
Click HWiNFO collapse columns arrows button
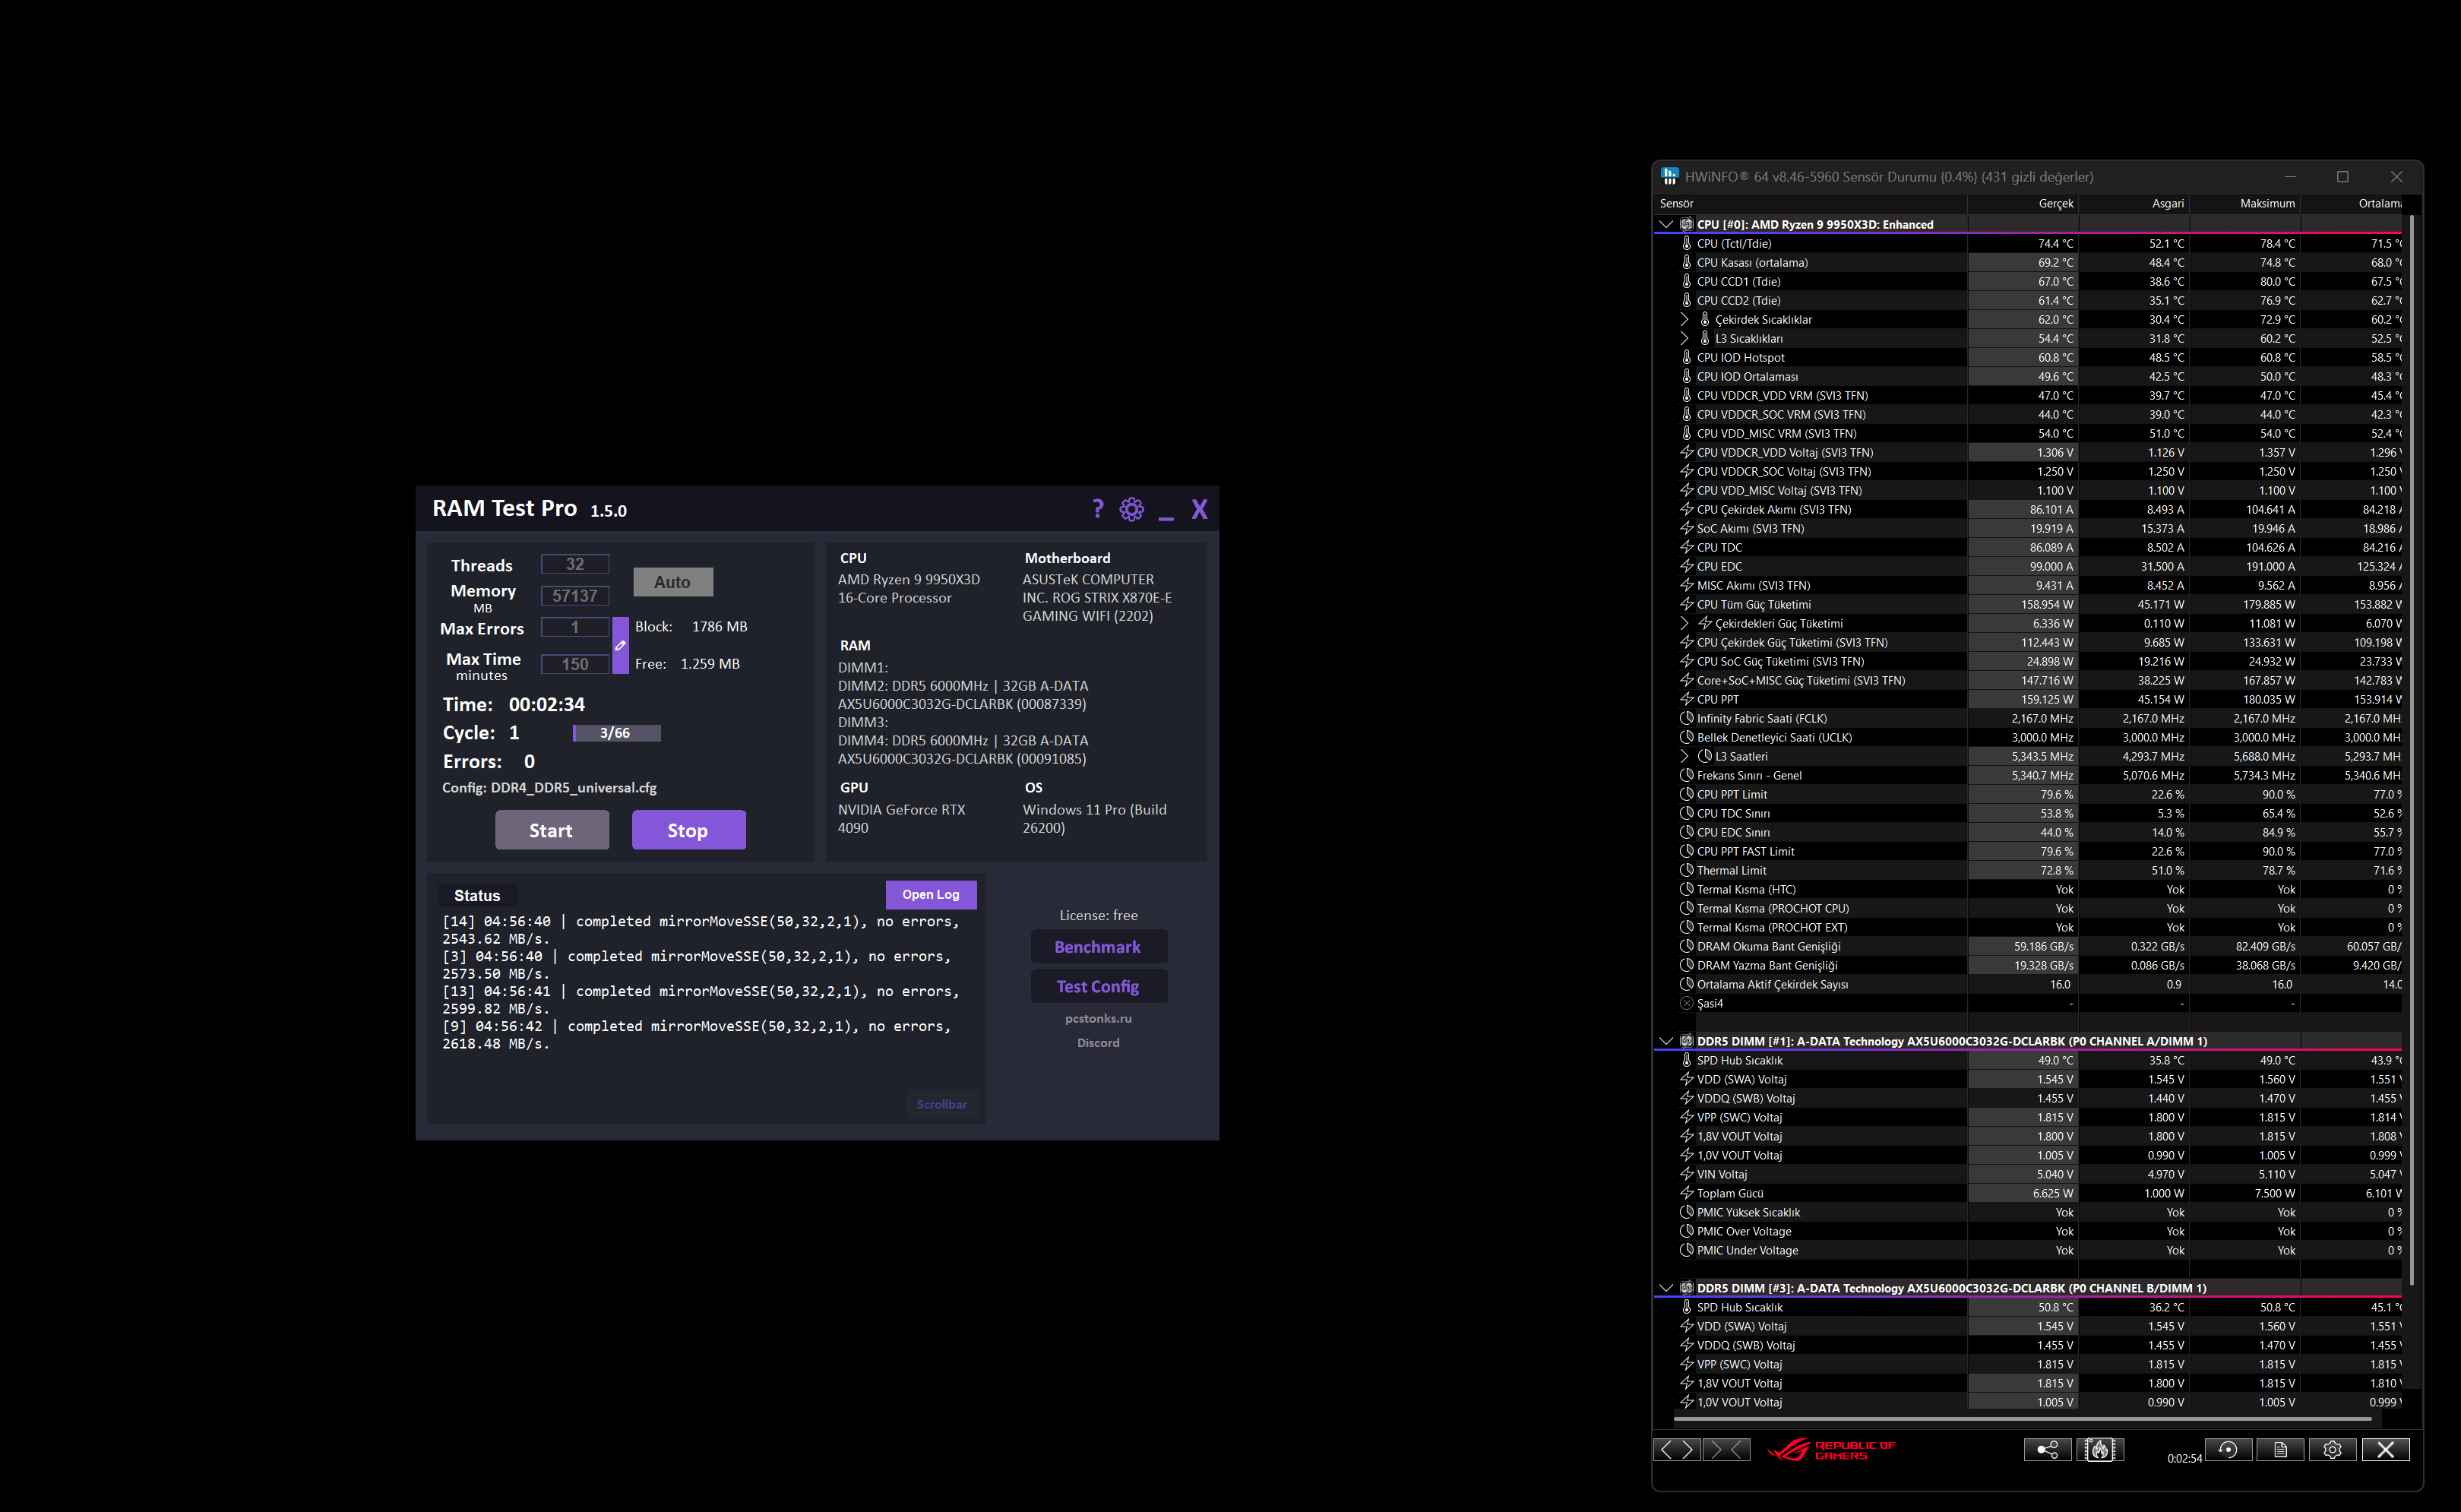[x=1727, y=1449]
